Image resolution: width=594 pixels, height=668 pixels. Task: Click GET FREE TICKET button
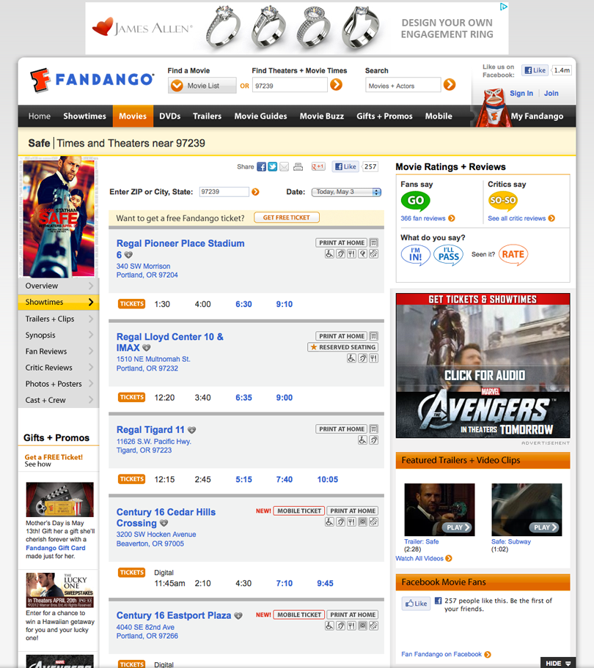[287, 218]
